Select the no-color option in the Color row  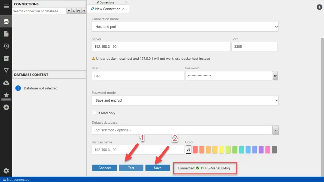[188, 149]
